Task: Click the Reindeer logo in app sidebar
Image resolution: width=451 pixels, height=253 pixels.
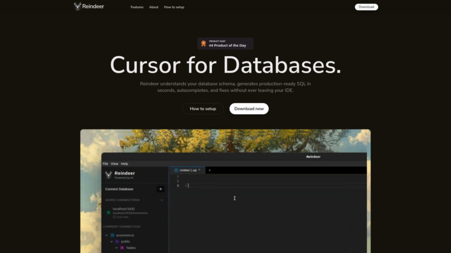Action: coord(109,175)
